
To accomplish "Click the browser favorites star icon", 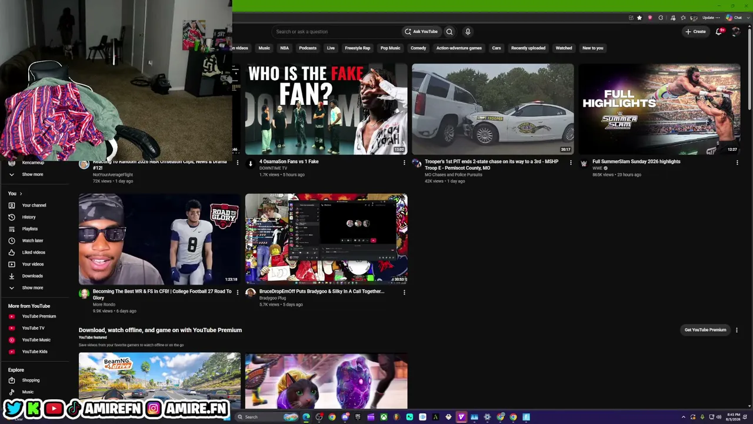I will pos(639,18).
